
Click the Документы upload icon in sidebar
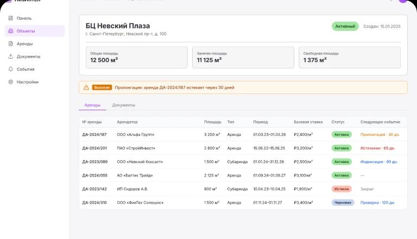(x=10, y=56)
